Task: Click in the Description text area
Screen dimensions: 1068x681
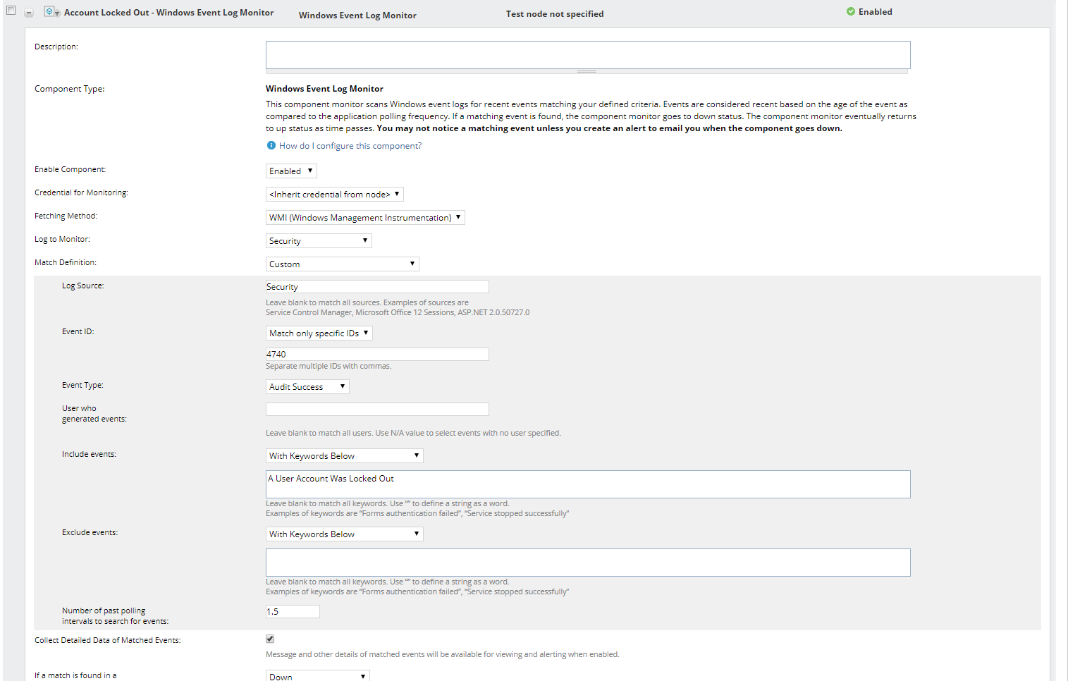Action: coord(588,55)
